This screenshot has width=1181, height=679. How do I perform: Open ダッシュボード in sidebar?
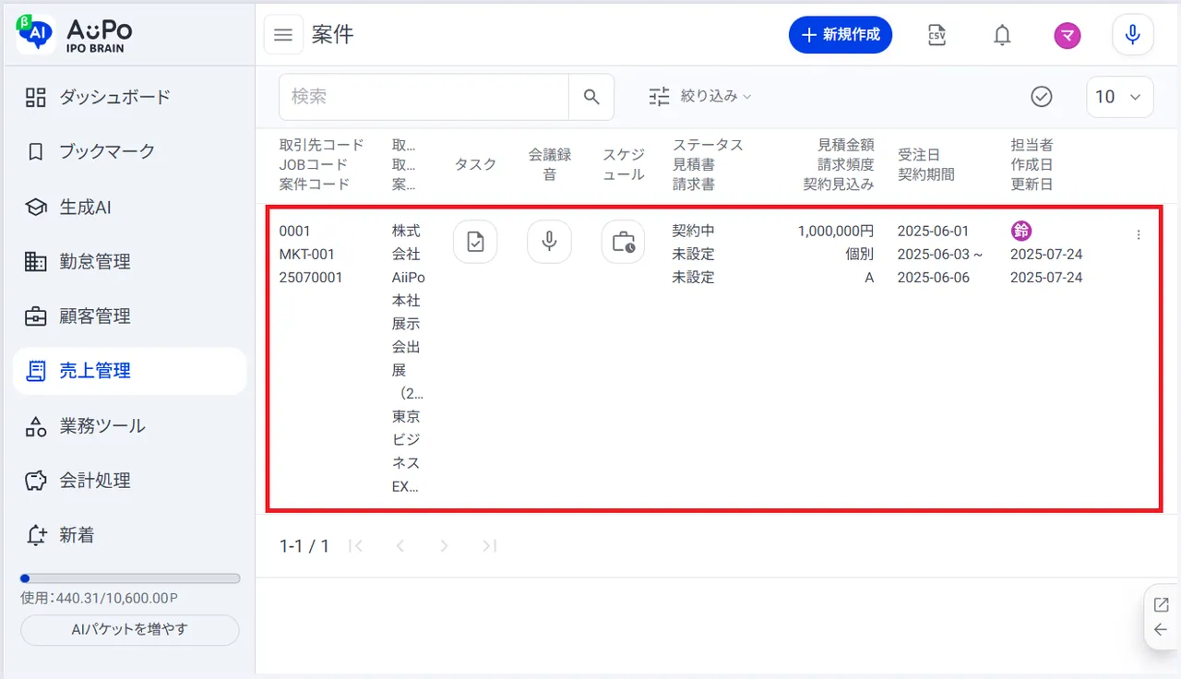[x=129, y=97]
